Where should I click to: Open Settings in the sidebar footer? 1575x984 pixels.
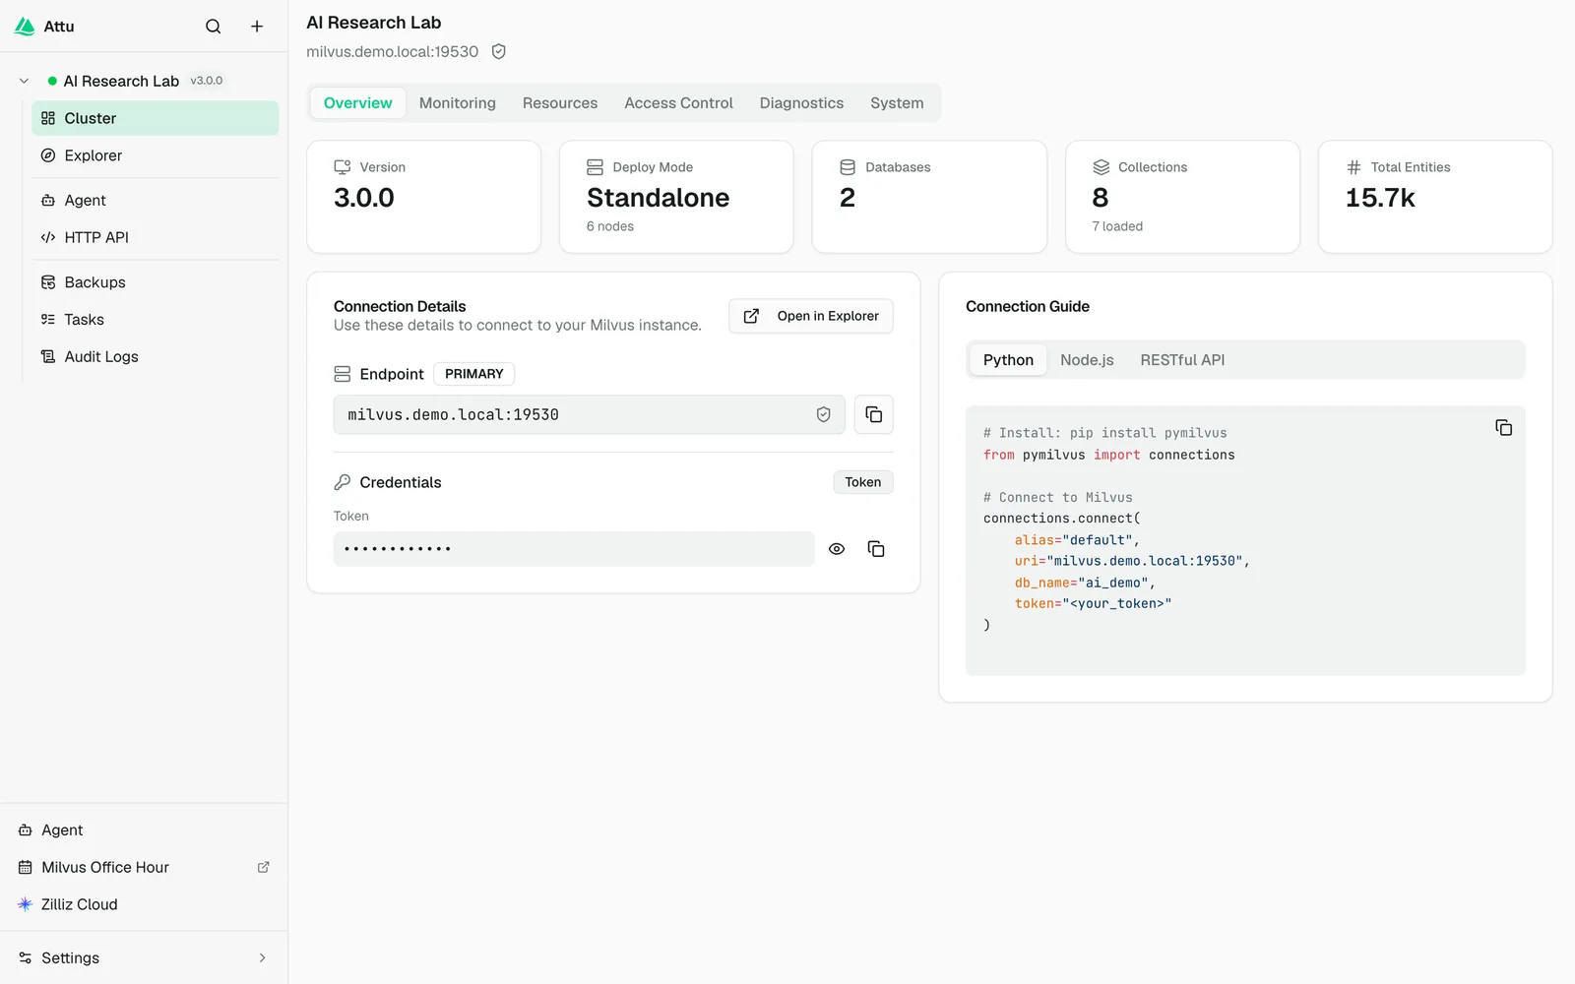[x=144, y=958]
